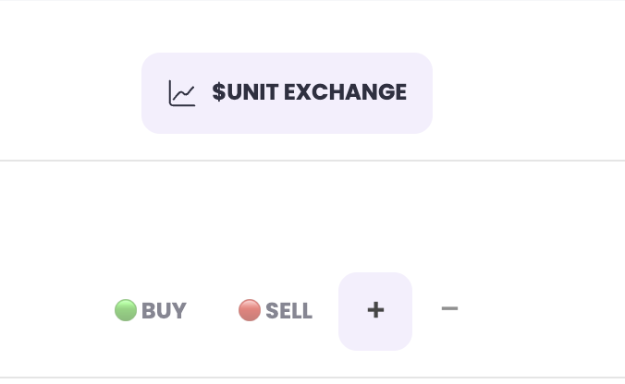Viewport: 625px width, 384px height.
Task: Open the $UNIT EXCHANGE page
Action: point(287,93)
